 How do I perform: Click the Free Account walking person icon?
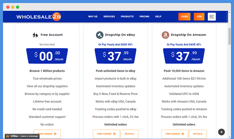(35, 35)
